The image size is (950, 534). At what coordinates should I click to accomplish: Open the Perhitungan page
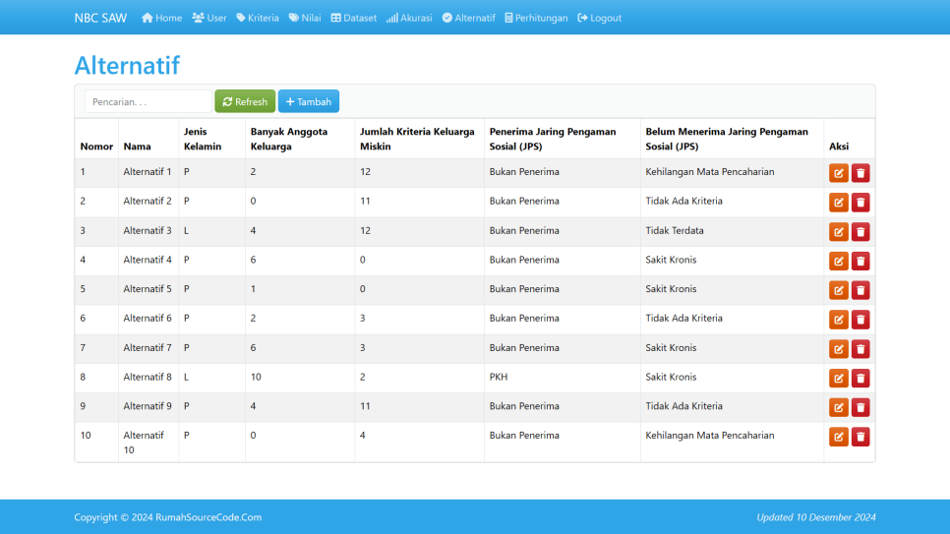click(x=536, y=18)
